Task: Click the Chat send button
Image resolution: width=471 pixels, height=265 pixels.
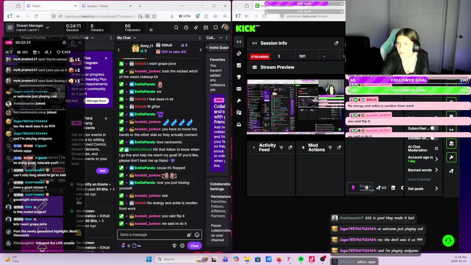Action: (194, 246)
